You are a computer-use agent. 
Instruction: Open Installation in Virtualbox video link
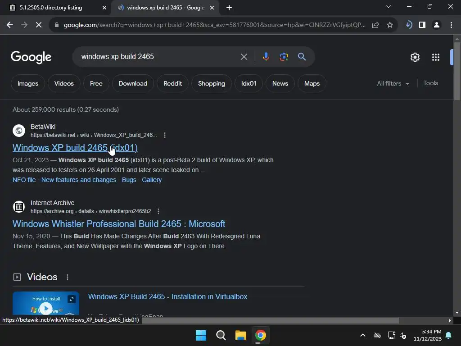pyautogui.click(x=167, y=296)
